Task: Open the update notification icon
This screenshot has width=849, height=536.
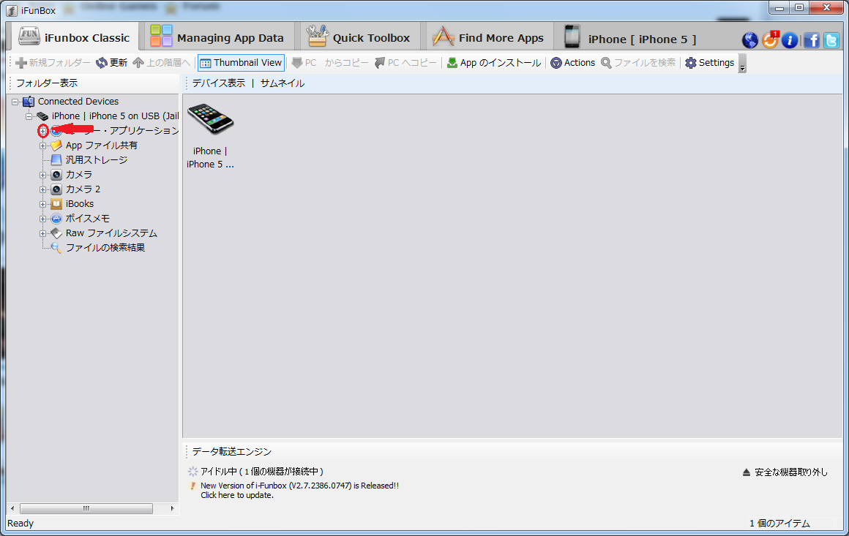Action: (769, 39)
